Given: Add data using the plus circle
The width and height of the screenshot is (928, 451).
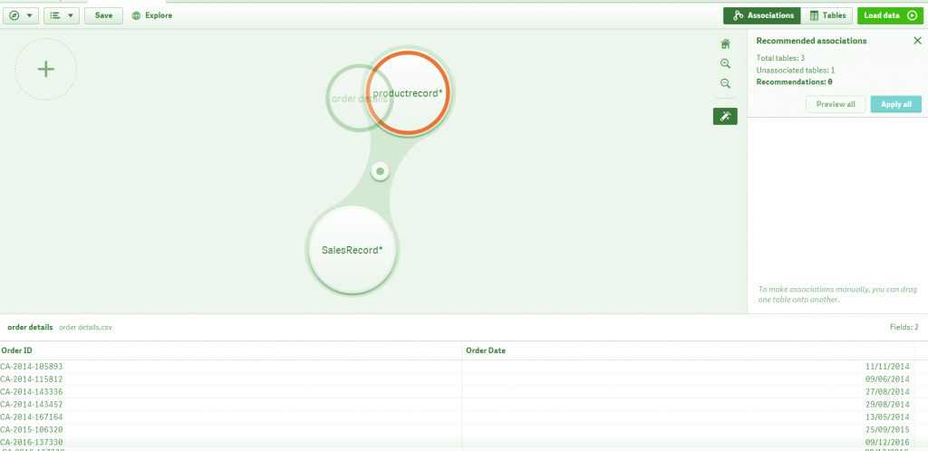Looking at the screenshot, I should pos(45,69).
